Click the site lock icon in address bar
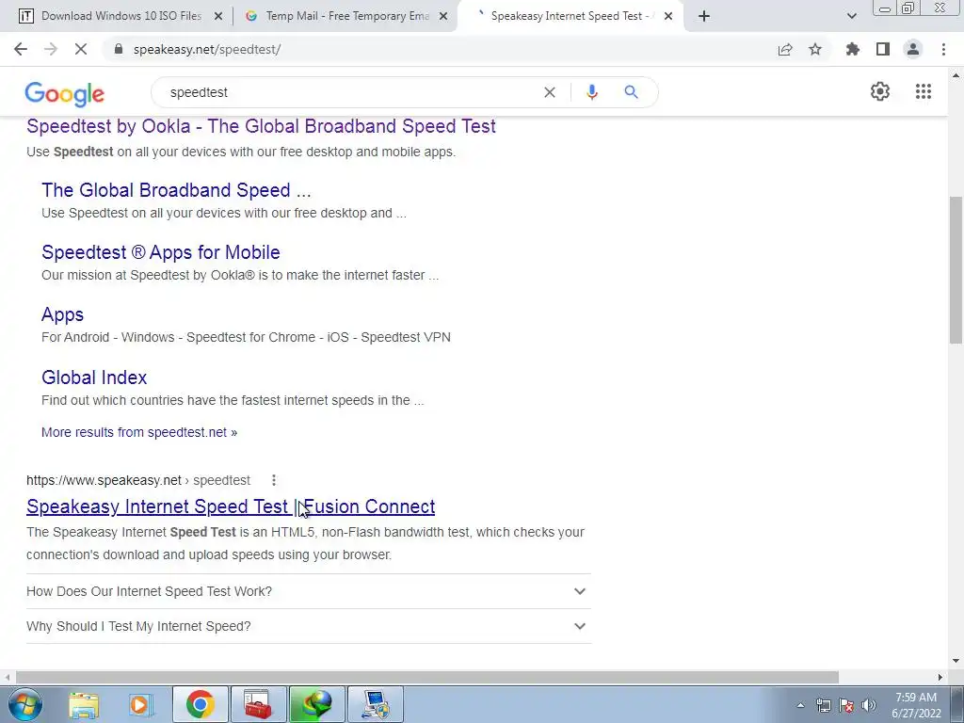 119,49
